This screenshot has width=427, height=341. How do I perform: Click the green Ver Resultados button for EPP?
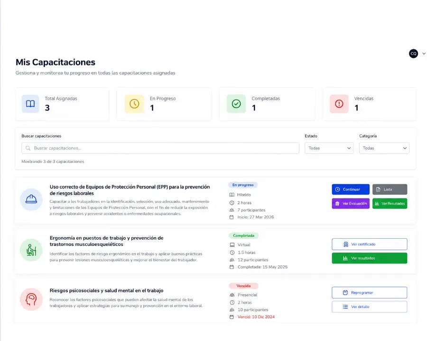(x=390, y=203)
